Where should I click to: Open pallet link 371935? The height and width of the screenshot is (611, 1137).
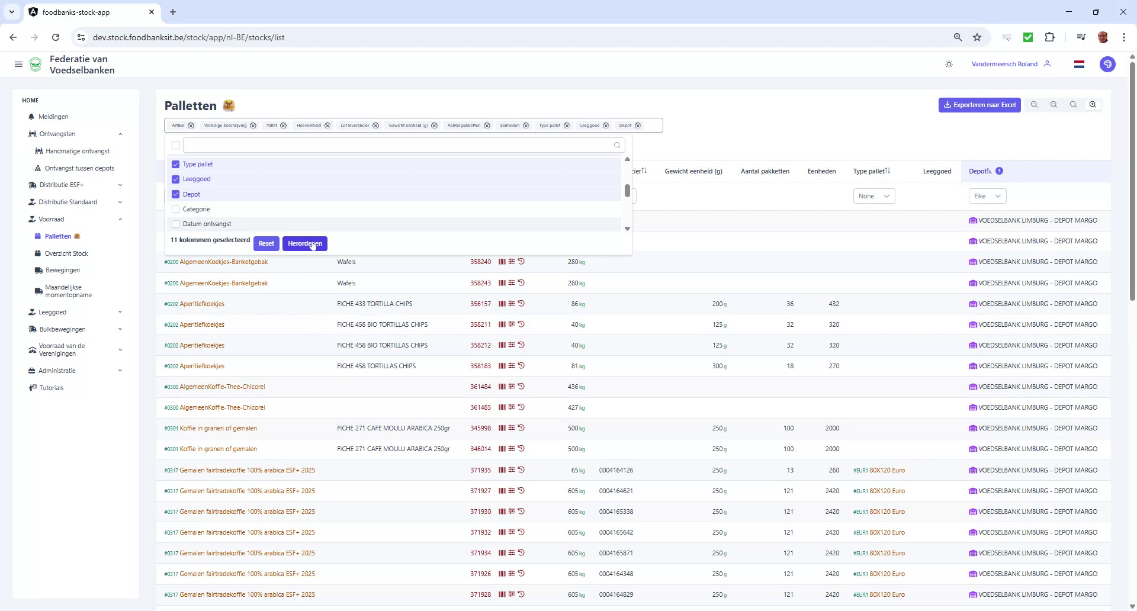480,469
